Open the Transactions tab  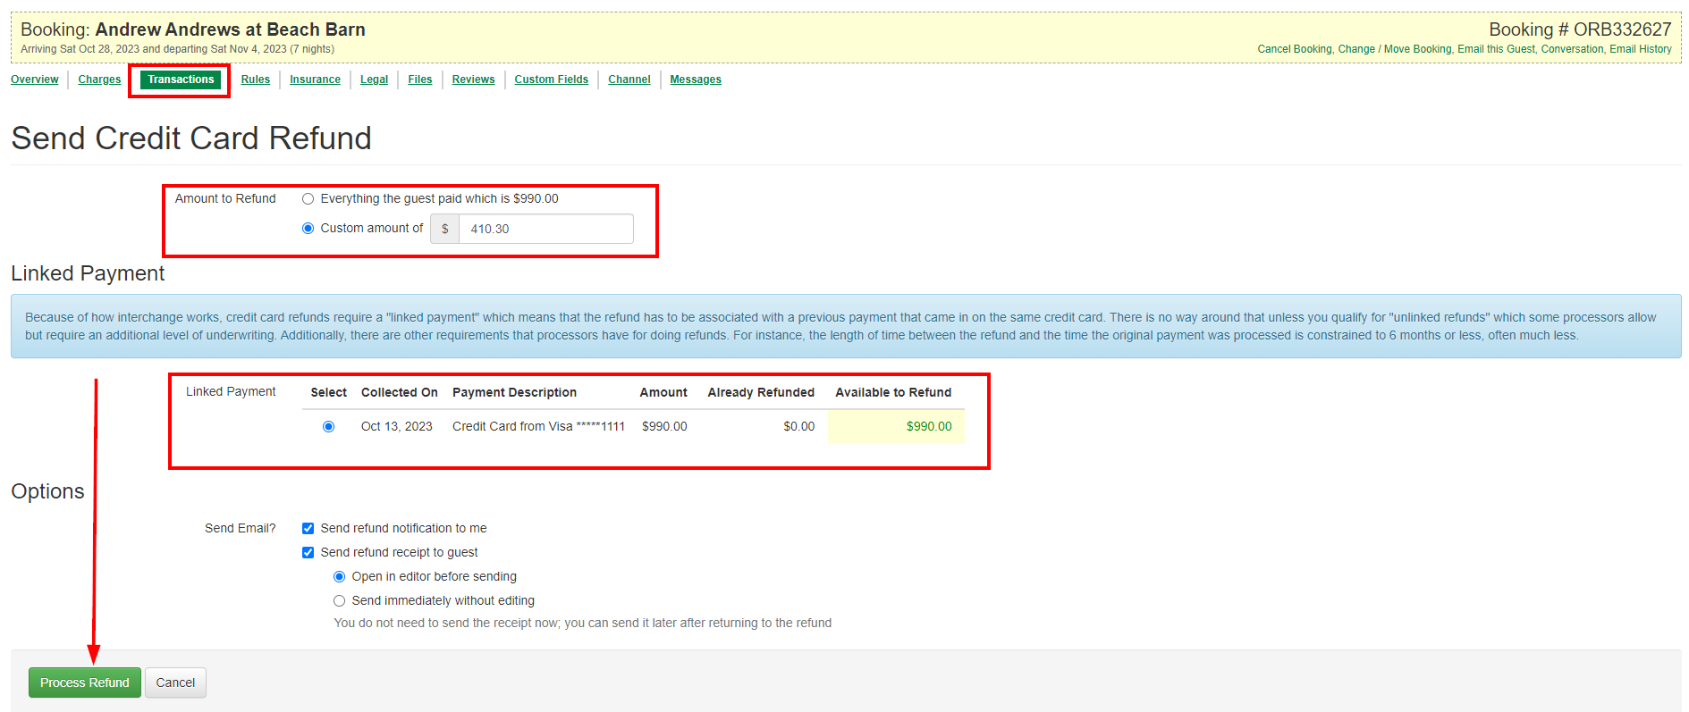pyautogui.click(x=181, y=80)
